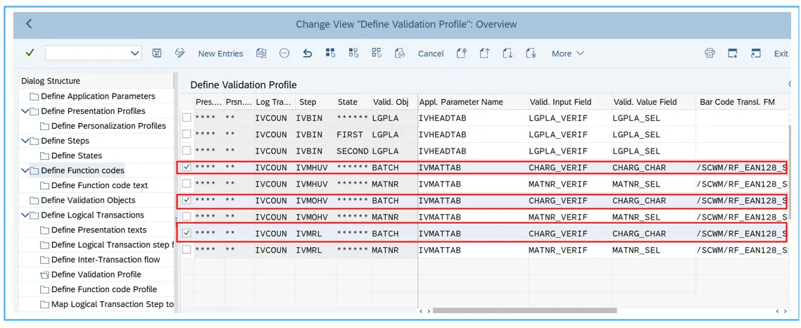Viewport: 801px width, 328px height.
Task: Open the command field dropdown
Action: coord(134,53)
